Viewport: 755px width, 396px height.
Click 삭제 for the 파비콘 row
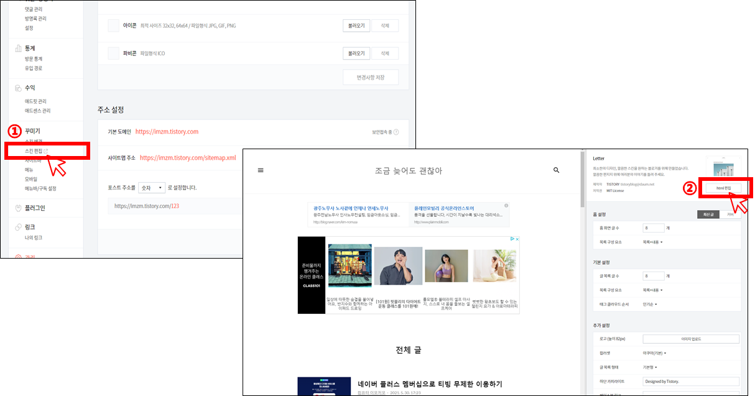pyautogui.click(x=384, y=53)
